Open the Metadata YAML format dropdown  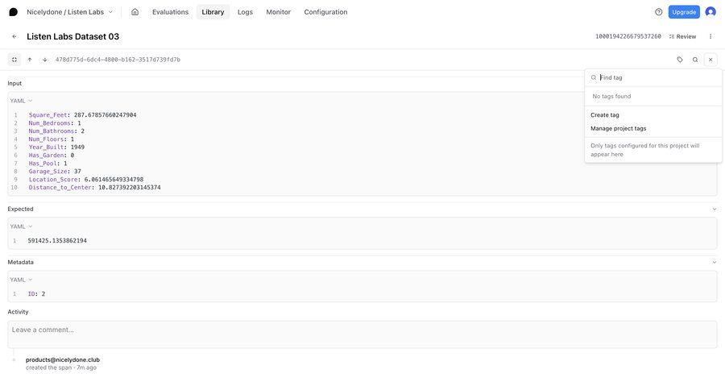tap(21, 280)
